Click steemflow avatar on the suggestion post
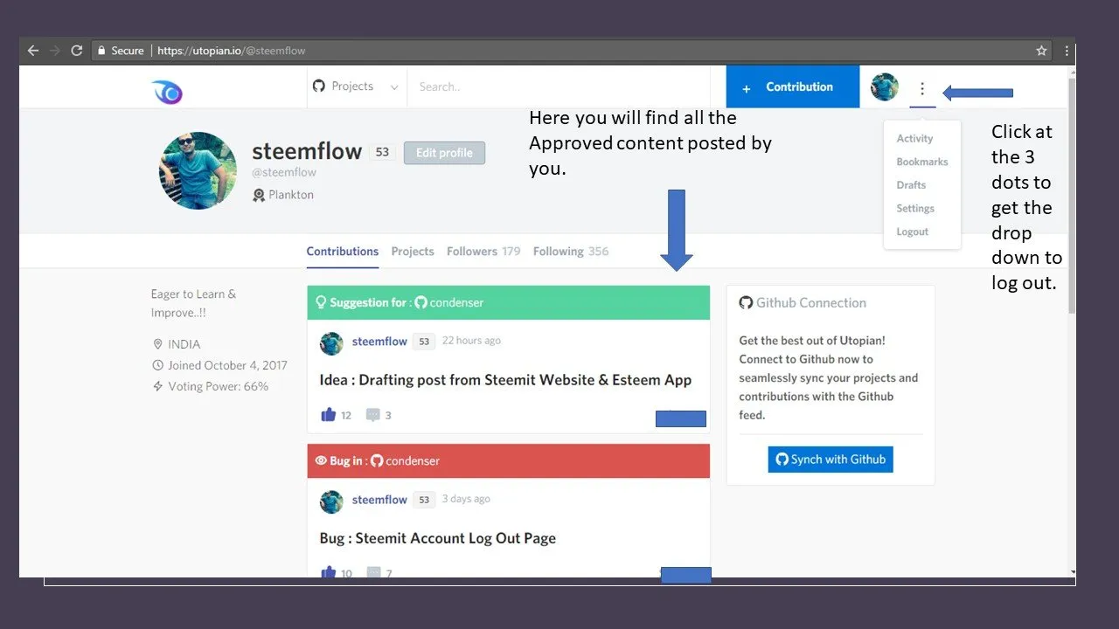The width and height of the screenshot is (1119, 629). click(x=331, y=342)
